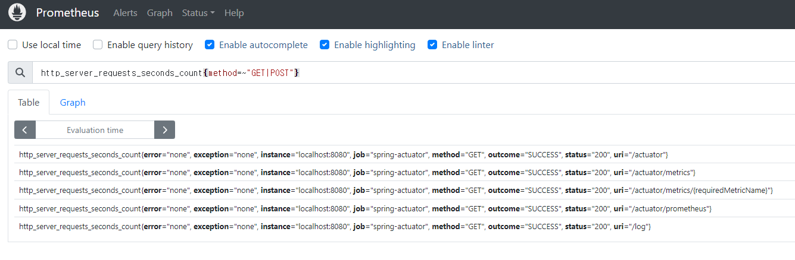Go to previous evaluation time chevron

coord(25,130)
